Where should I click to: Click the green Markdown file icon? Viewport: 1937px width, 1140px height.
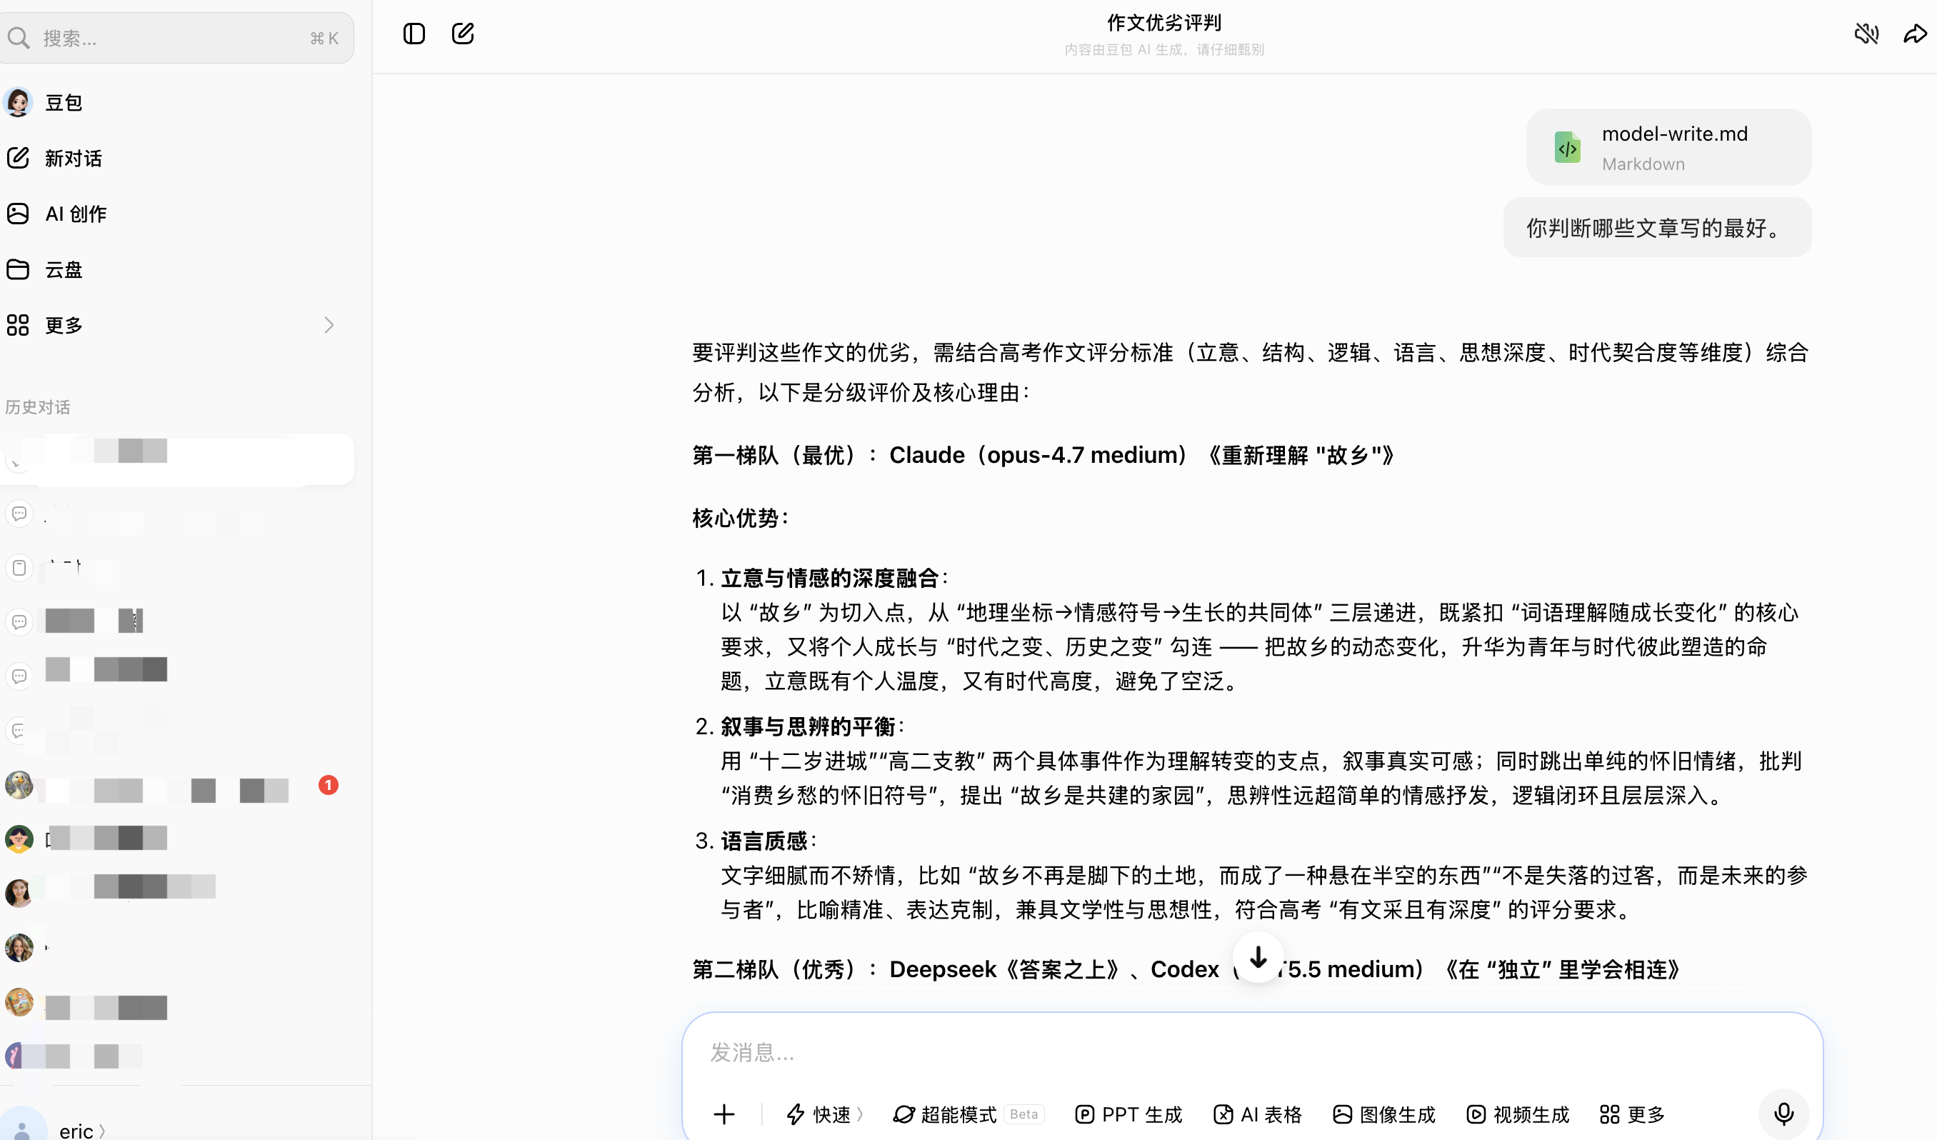click(1567, 148)
